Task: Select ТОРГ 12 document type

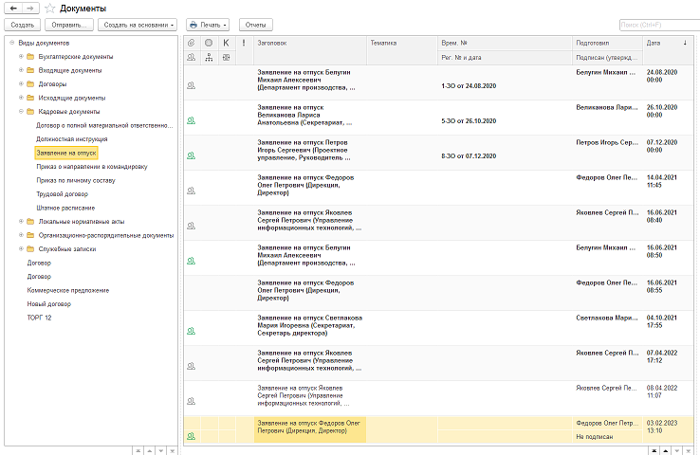Action: (x=39, y=318)
